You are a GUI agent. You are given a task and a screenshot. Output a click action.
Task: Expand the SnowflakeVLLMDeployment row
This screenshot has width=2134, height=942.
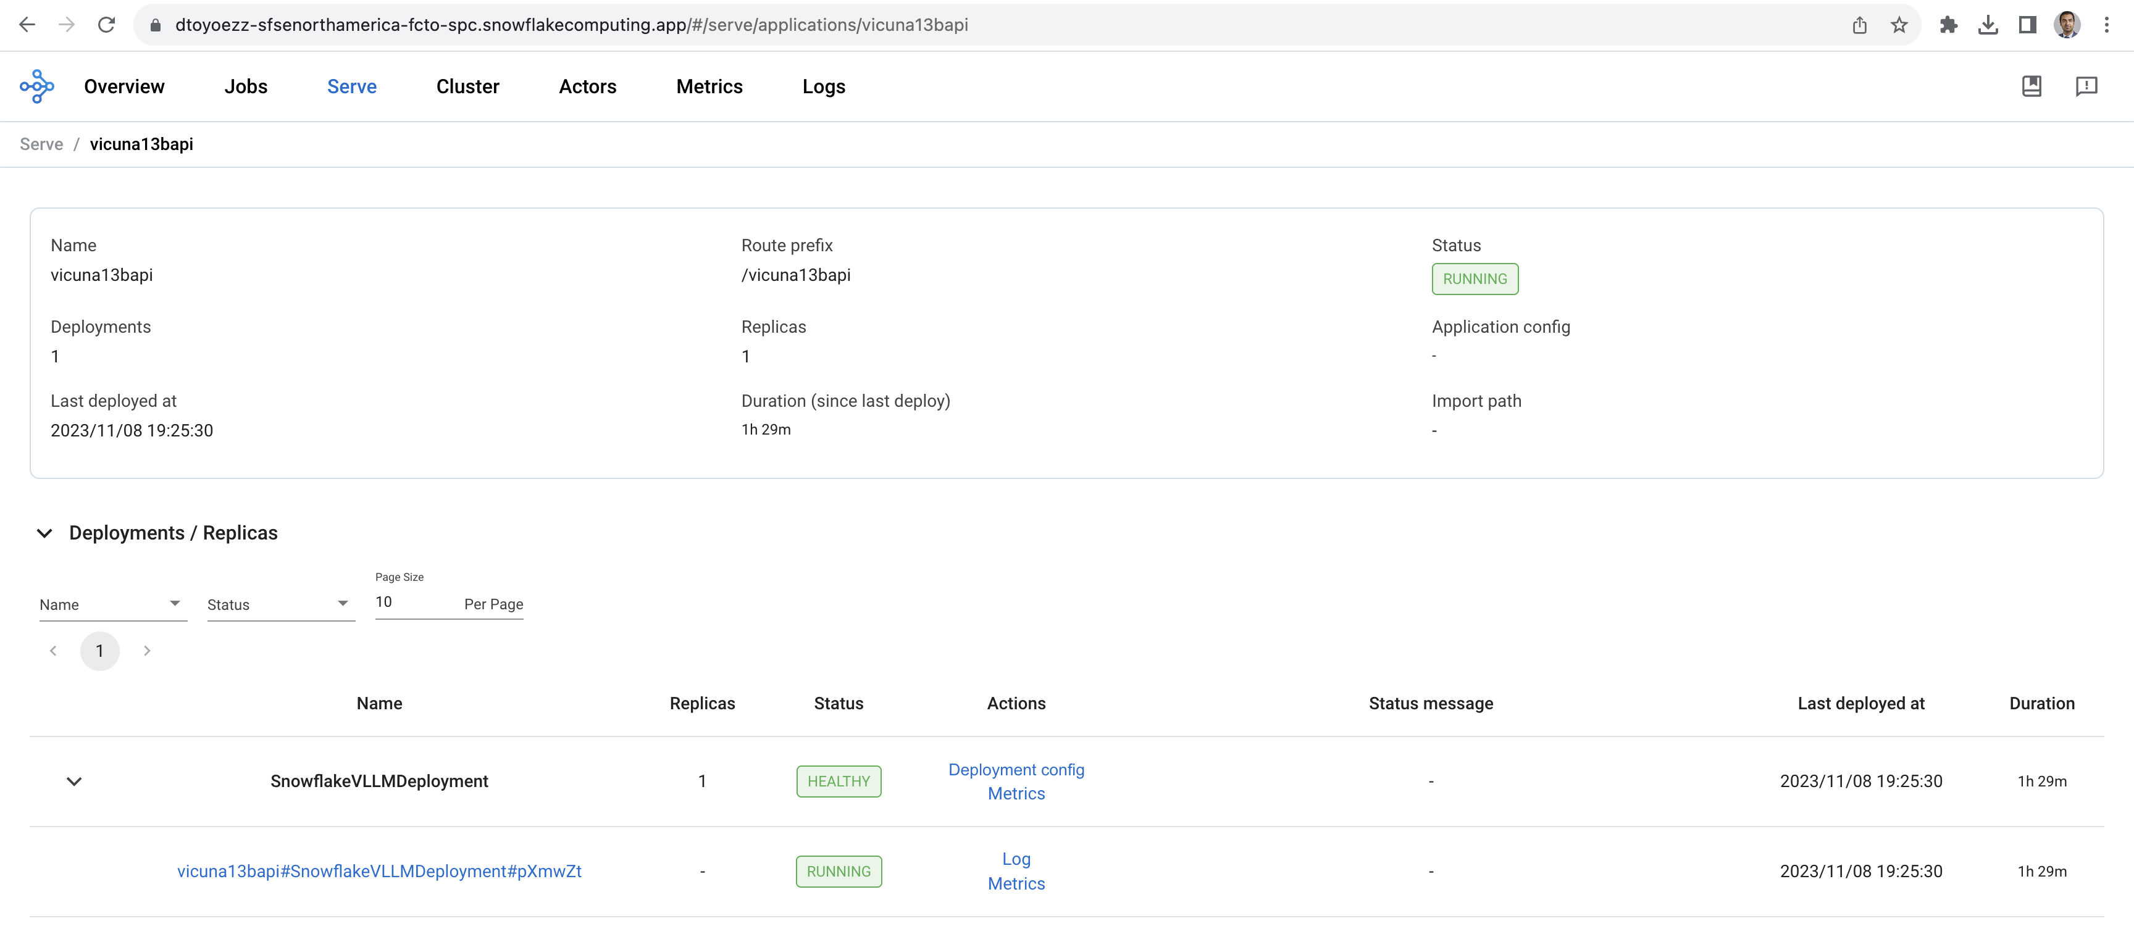[x=75, y=780]
